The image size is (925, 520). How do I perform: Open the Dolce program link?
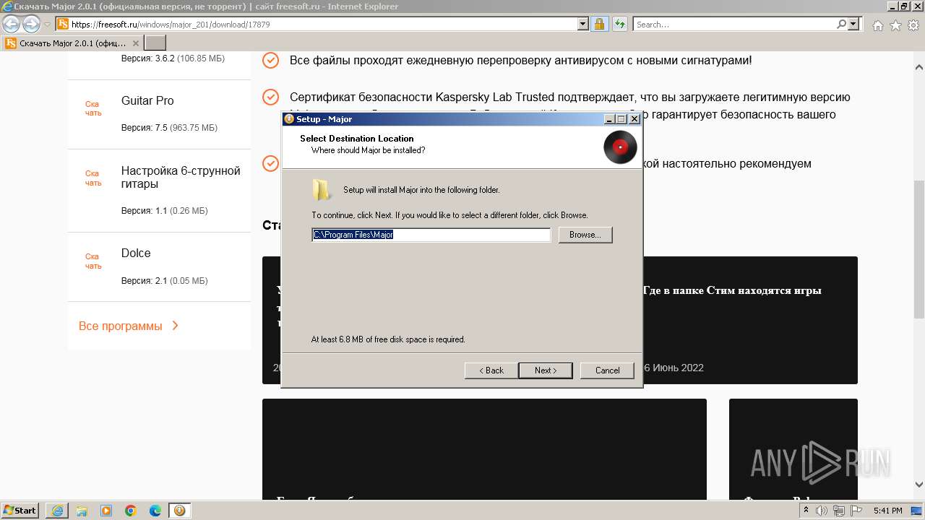(x=136, y=253)
